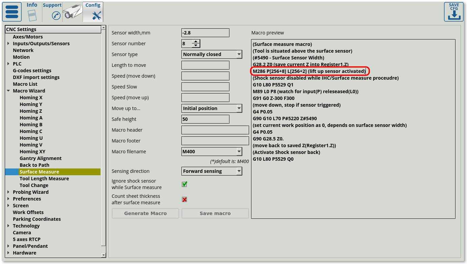Image resolution: width=467 pixels, height=264 pixels.
Task: Open the Move up to dropdown
Action: (x=239, y=108)
